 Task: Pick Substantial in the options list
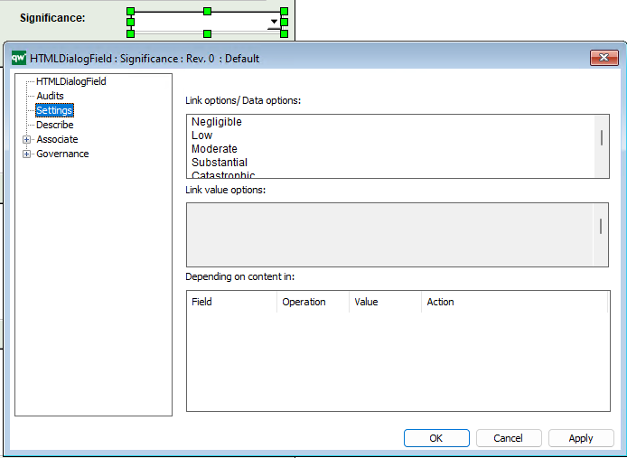[x=219, y=163]
